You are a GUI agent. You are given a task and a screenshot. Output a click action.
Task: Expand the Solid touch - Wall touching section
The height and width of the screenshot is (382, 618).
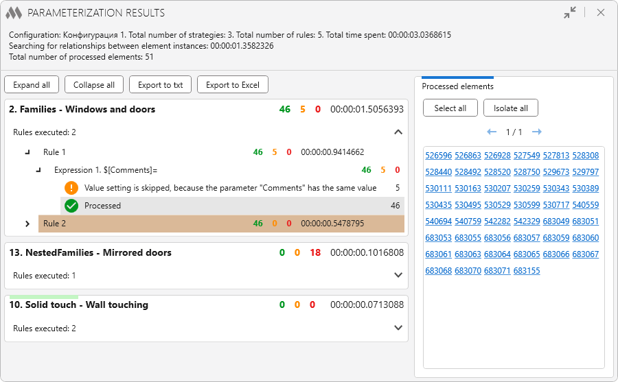[x=398, y=328]
